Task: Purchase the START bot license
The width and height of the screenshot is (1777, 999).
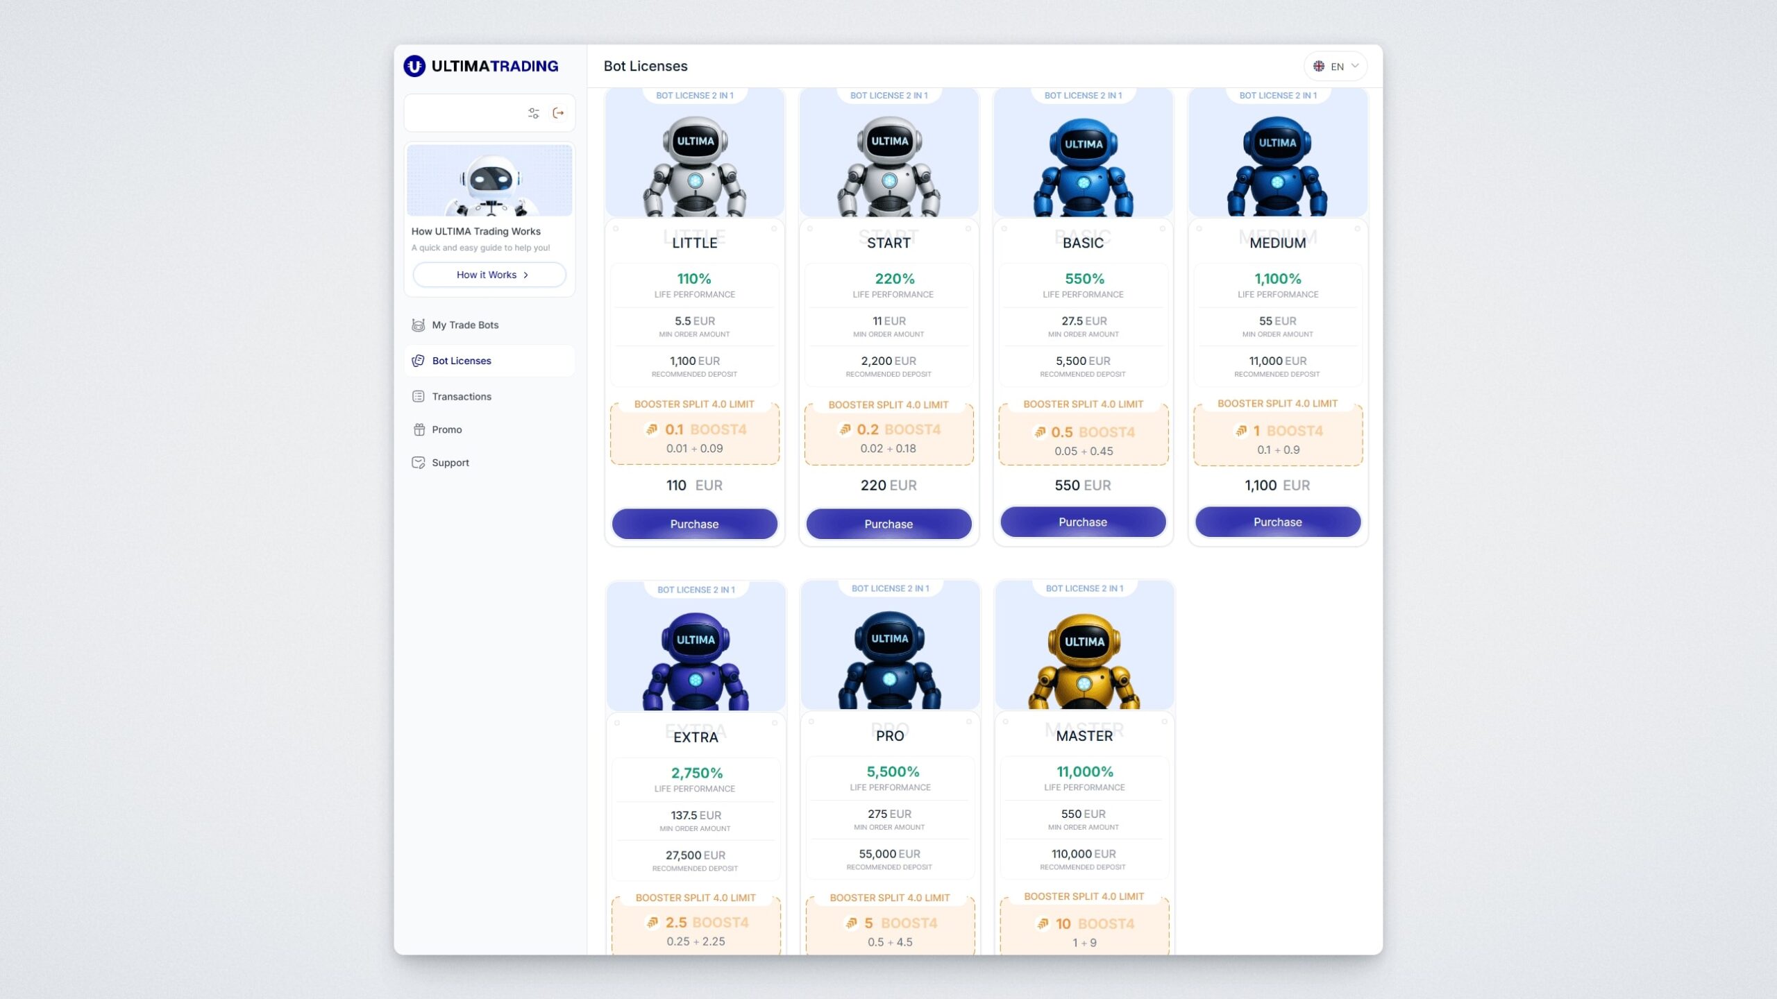Action: pos(888,524)
